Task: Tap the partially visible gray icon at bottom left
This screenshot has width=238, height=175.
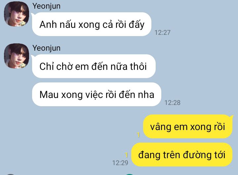Action: pos(10,174)
